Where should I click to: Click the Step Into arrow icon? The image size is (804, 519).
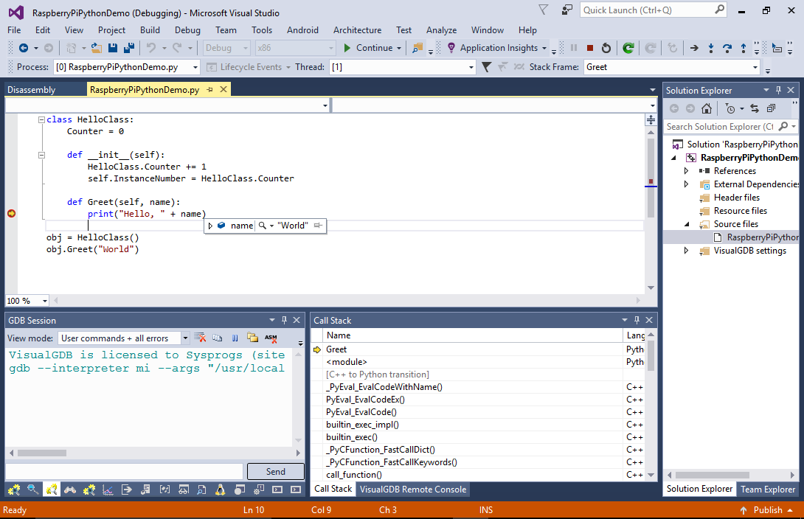click(710, 48)
